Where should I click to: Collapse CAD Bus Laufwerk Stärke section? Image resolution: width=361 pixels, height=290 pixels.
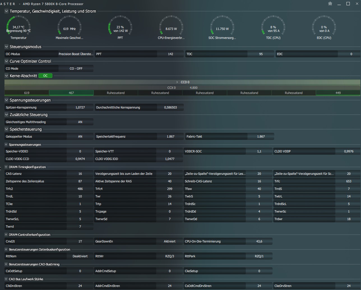tap(6, 279)
